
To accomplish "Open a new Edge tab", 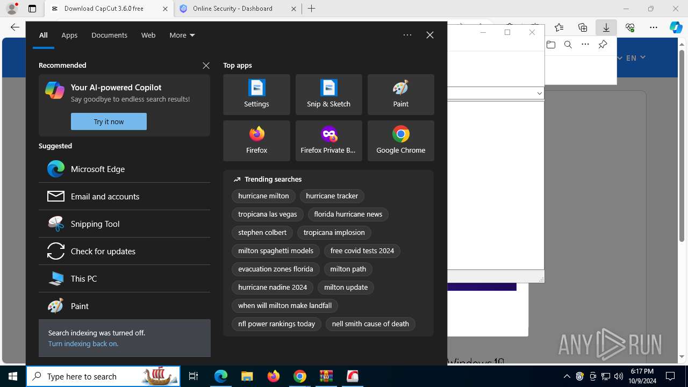I will pyautogui.click(x=311, y=9).
